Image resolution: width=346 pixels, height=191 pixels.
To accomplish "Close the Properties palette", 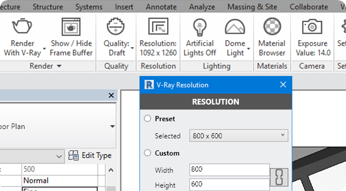I will pos(111,95).
